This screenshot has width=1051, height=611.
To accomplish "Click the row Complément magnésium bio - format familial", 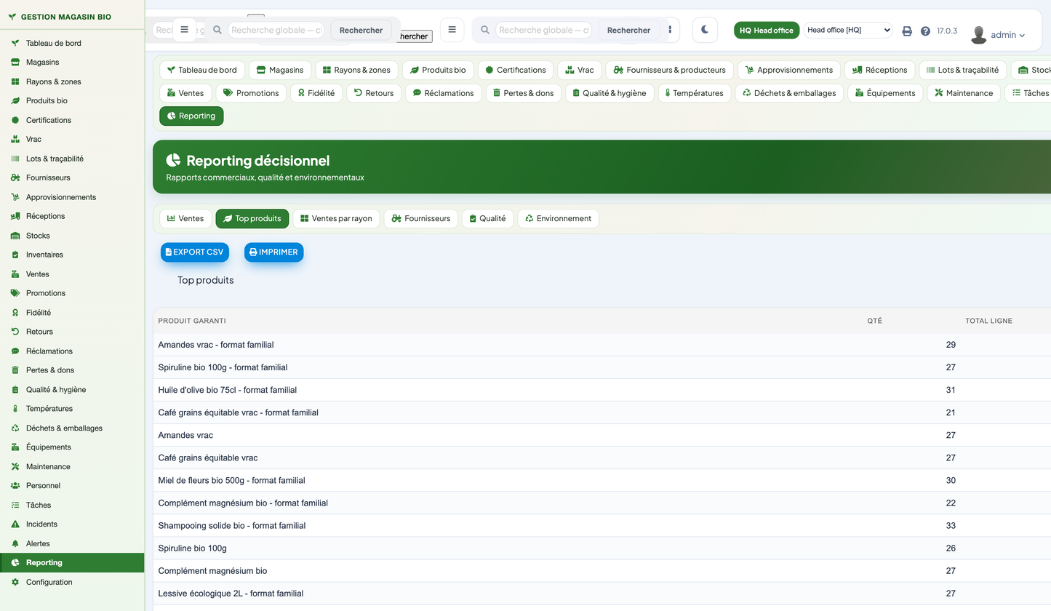I will pyautogui.click(x=602, y=503).
